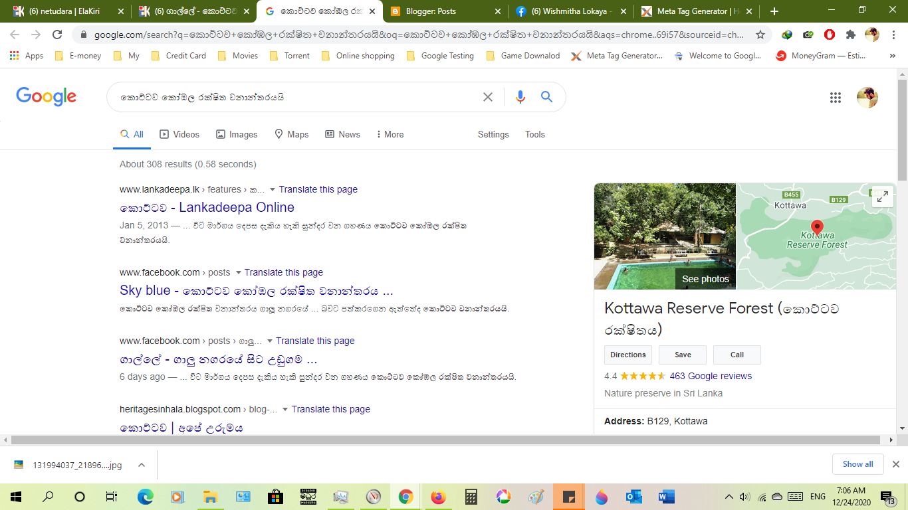Switch to the Meta Tag Generator tab
This screenshot has height=510, width=908.
click(x=697, y=11)
